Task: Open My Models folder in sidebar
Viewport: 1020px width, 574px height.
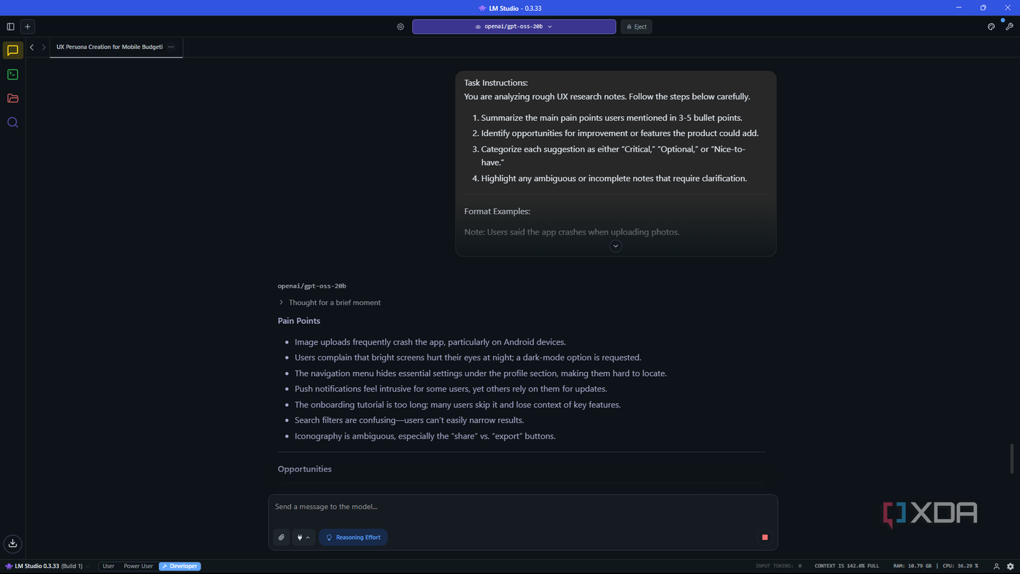Action: click(x=13, y=98)
